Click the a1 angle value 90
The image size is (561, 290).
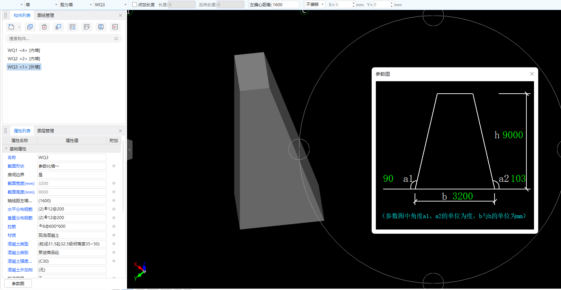coord(388,178)
